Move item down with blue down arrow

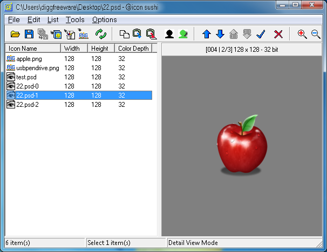(x=220, y=34)
